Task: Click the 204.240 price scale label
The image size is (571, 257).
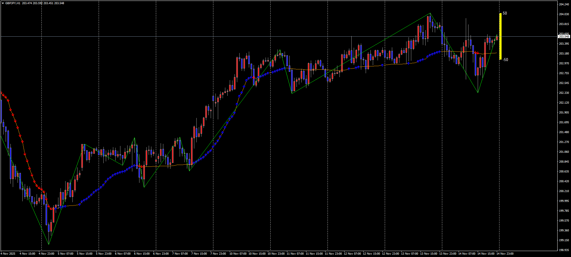Action: (564, 4)
